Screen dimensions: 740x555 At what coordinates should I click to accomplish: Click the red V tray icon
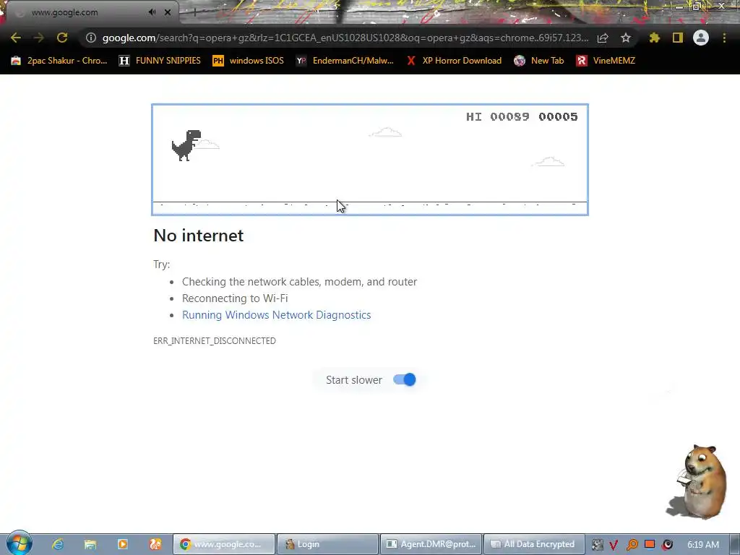(614, 545)
